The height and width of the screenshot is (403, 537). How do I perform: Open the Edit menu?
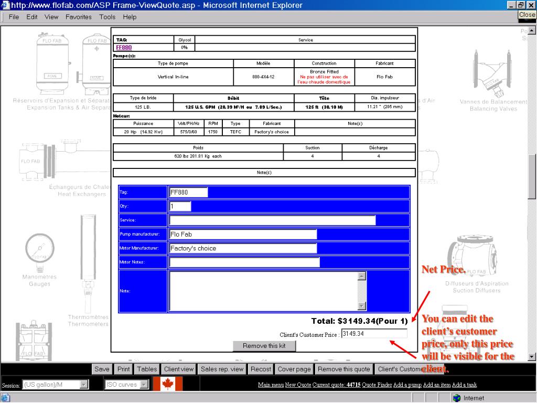coord(32,17)
